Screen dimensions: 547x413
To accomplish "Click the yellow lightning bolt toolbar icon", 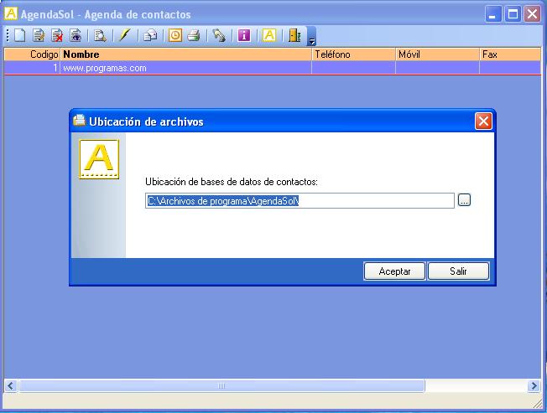I will click(125, 35).
